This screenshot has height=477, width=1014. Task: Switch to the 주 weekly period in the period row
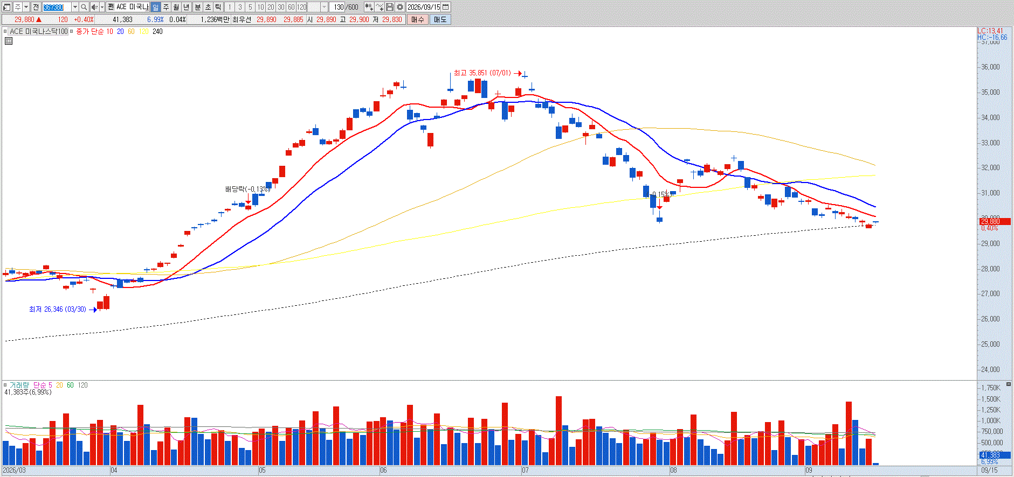click(x=166, y=7)
